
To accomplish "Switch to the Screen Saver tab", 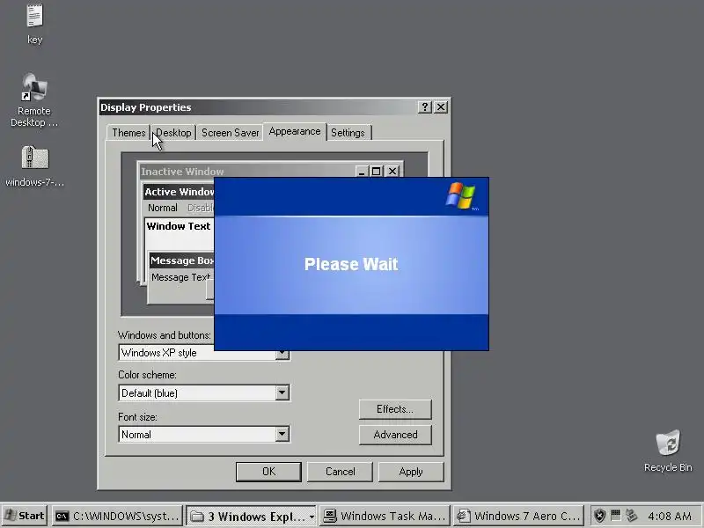I will coord(230,133).
